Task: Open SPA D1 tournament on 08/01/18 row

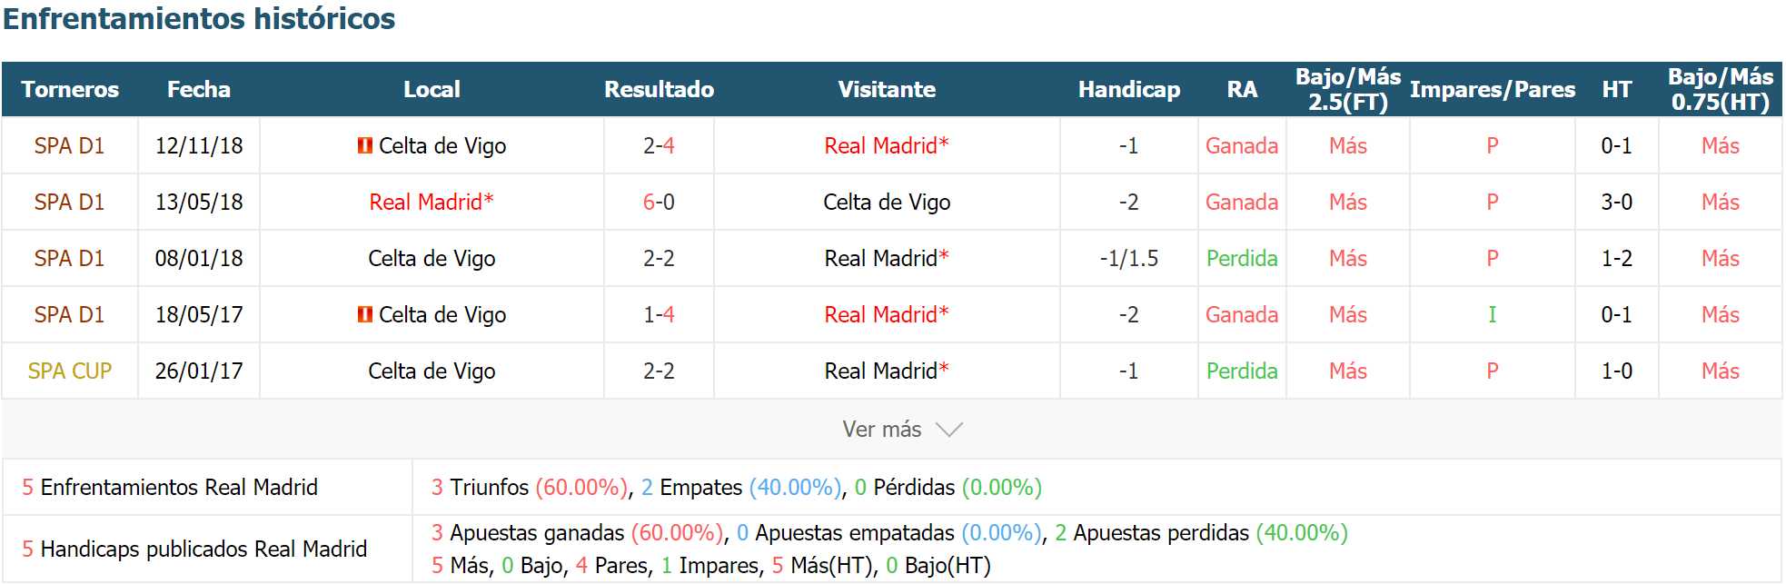Action: point(70,258)
